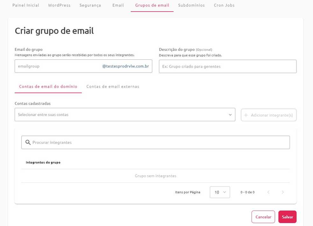Open the Subdomínios tab
This screenshot has height=226, width=313.
(191, 5)
